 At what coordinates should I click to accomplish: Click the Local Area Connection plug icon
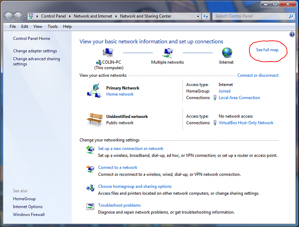point(215,98)
